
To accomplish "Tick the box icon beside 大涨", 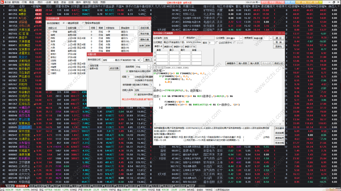I will (49, 45).
